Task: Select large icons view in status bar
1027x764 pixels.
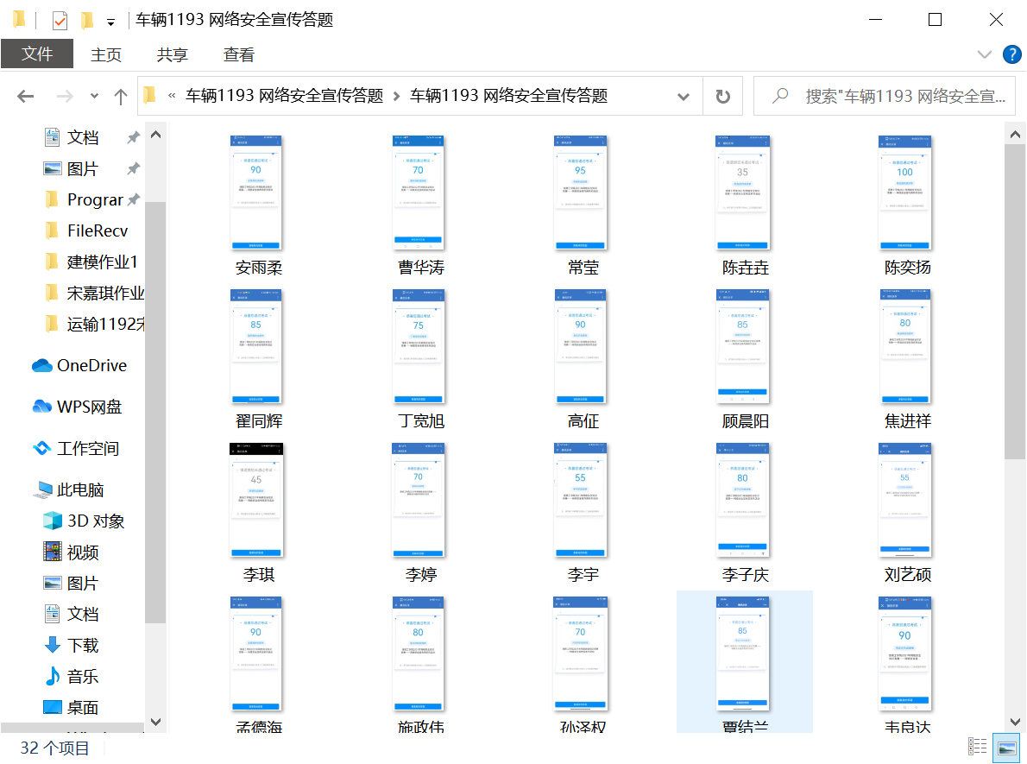Action: click(x=1005, y=747)
